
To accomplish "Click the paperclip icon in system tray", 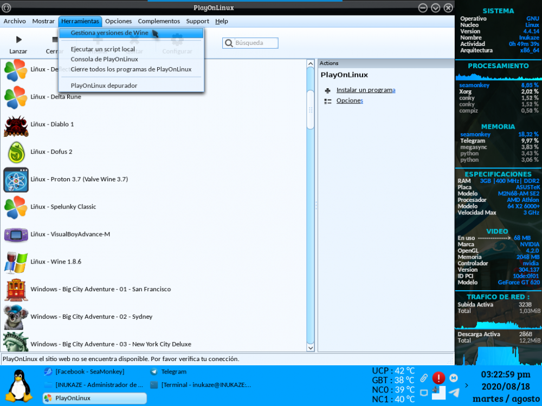I will pyautogui.click(x=424, y=378).
